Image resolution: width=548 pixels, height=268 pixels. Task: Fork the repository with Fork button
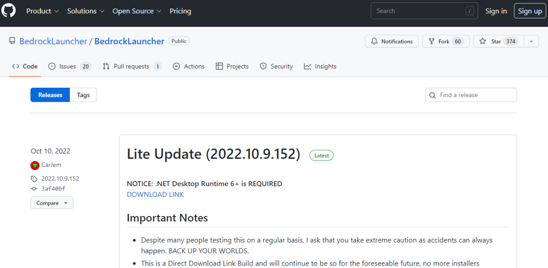(446, 41)
